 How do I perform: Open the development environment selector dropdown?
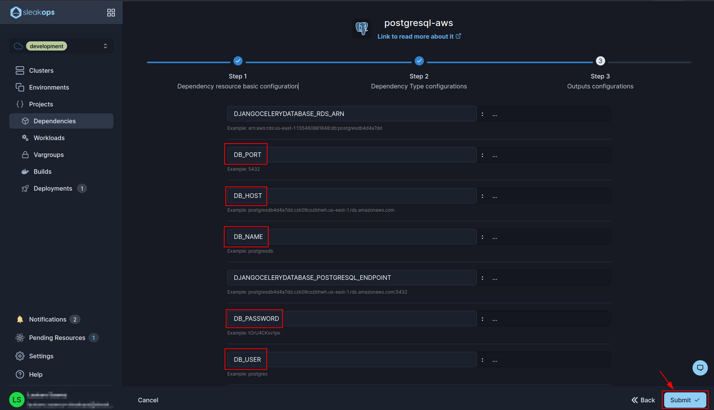[x=61, y=46]
